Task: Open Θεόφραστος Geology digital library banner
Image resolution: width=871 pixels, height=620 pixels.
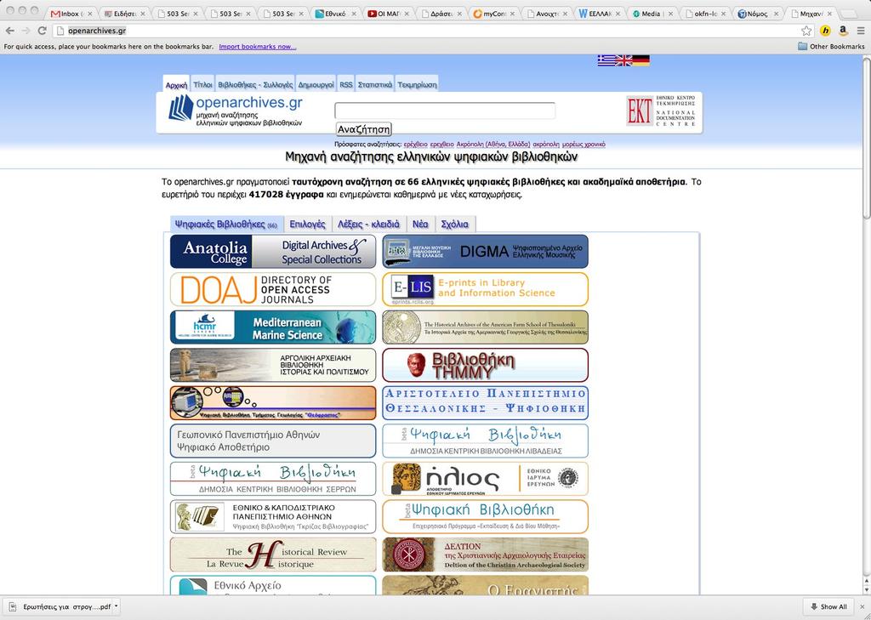Action: (x=273, y=403)
